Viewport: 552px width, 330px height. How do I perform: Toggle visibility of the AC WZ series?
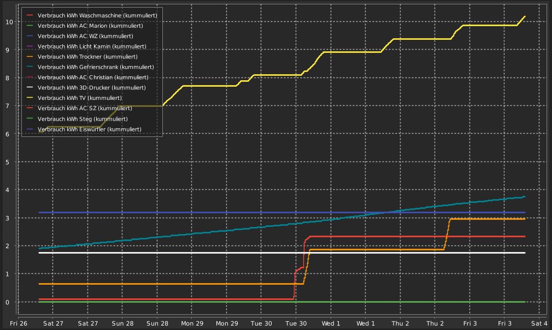click(x=30, y=36)
